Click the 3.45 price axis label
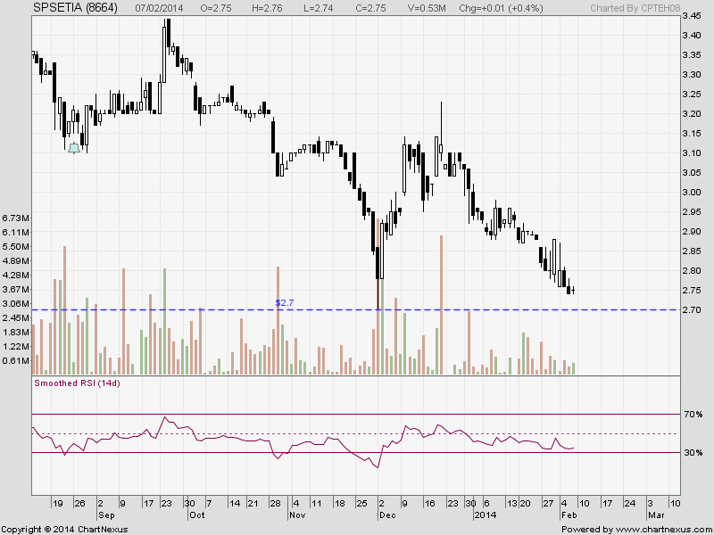Screen dimensions: 714x535 (691, 16)
